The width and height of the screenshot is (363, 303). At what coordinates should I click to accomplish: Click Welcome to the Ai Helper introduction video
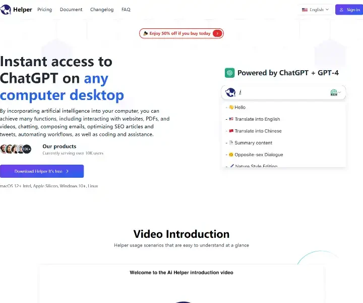click(x=181, y=272)
